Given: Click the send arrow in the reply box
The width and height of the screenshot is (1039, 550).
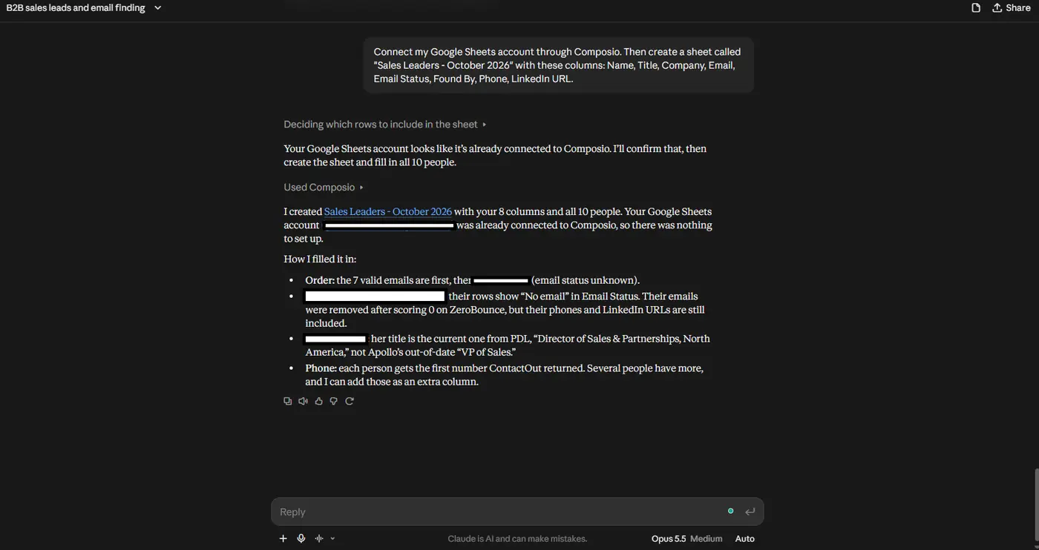Looking at the screenshot, I should click(750, 511).
